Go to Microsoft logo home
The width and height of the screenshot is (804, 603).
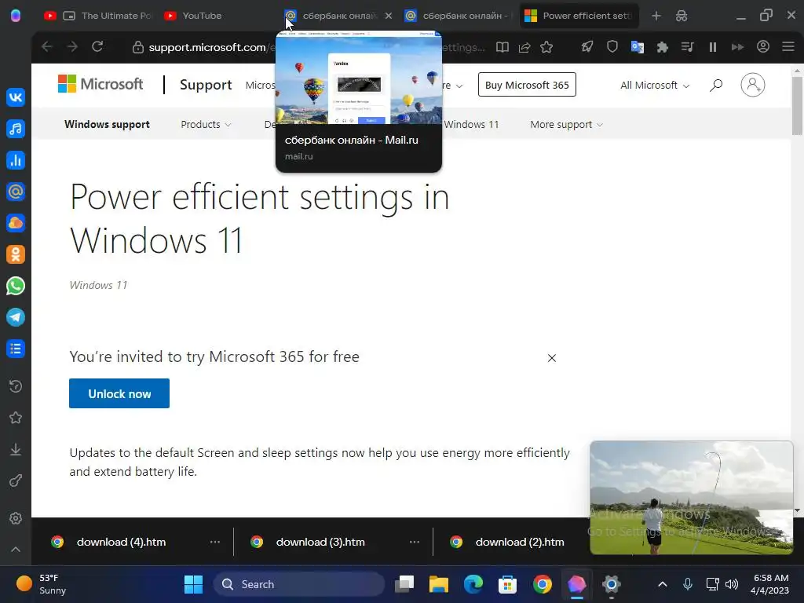100,83
